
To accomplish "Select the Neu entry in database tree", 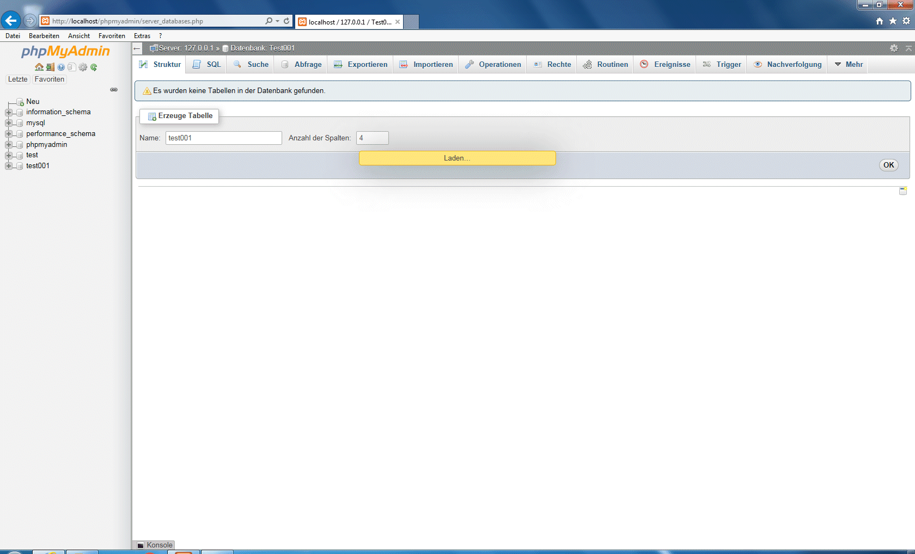I will [x=33, y=102].
